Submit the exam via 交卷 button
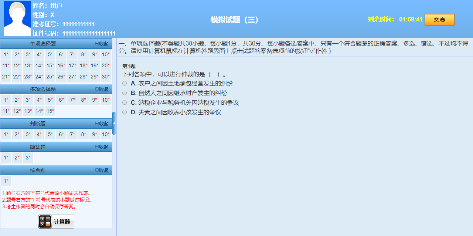Viewport: 473px width, 236px height. click(x=439, y=20)
